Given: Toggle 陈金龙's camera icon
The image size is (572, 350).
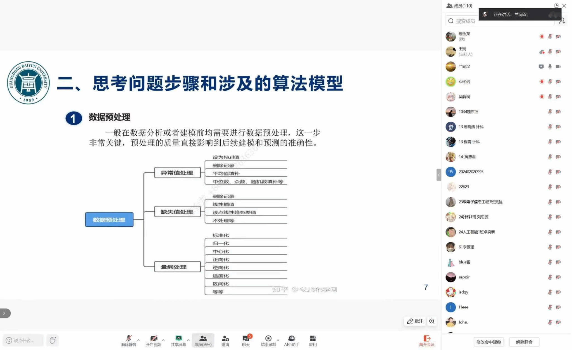Looking at the screenshot, I should click(557, 36).
